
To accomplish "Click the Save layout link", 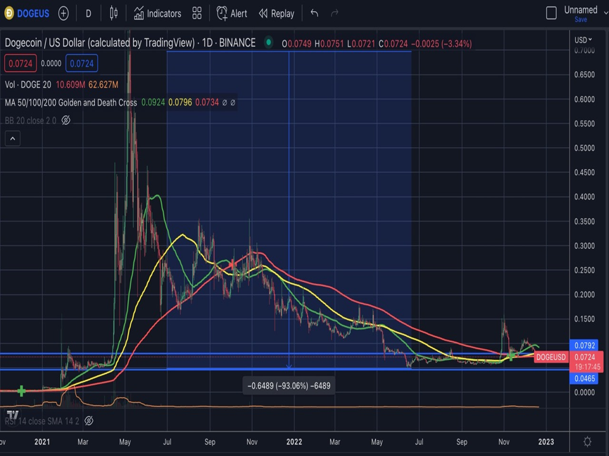I will [580, 20].
